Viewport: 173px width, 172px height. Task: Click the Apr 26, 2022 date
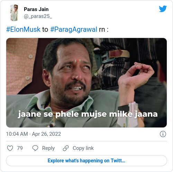point(46,134)
